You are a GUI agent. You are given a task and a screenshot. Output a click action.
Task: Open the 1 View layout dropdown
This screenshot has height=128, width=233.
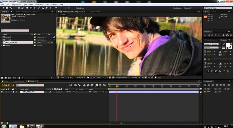(x=136, y=77)
